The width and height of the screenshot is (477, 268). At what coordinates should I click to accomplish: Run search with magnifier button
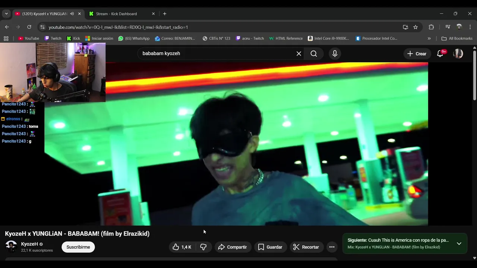[x=314, y=54]
